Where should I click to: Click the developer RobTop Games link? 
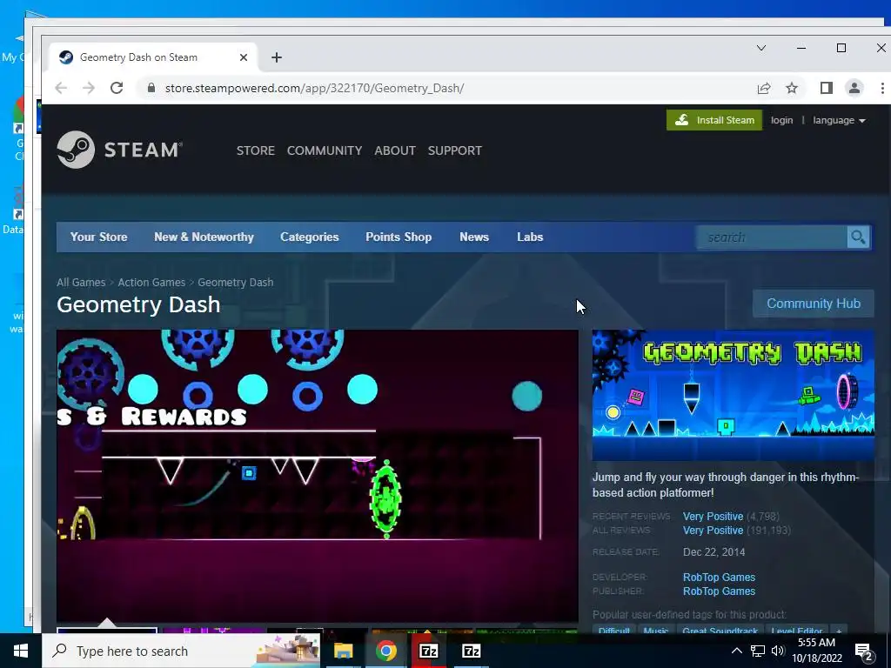coord(719,578)
